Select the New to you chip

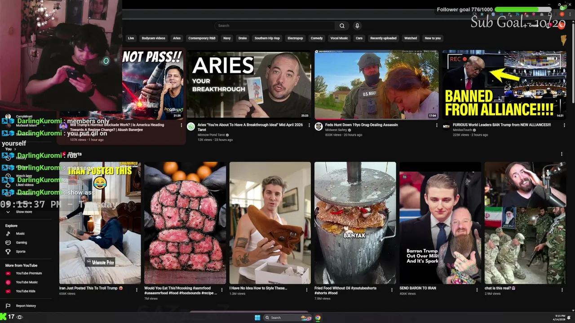pyautogui.click(x=433, y=38)
